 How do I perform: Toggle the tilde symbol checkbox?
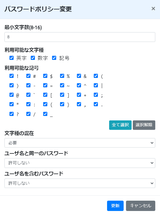coord(62,85)
